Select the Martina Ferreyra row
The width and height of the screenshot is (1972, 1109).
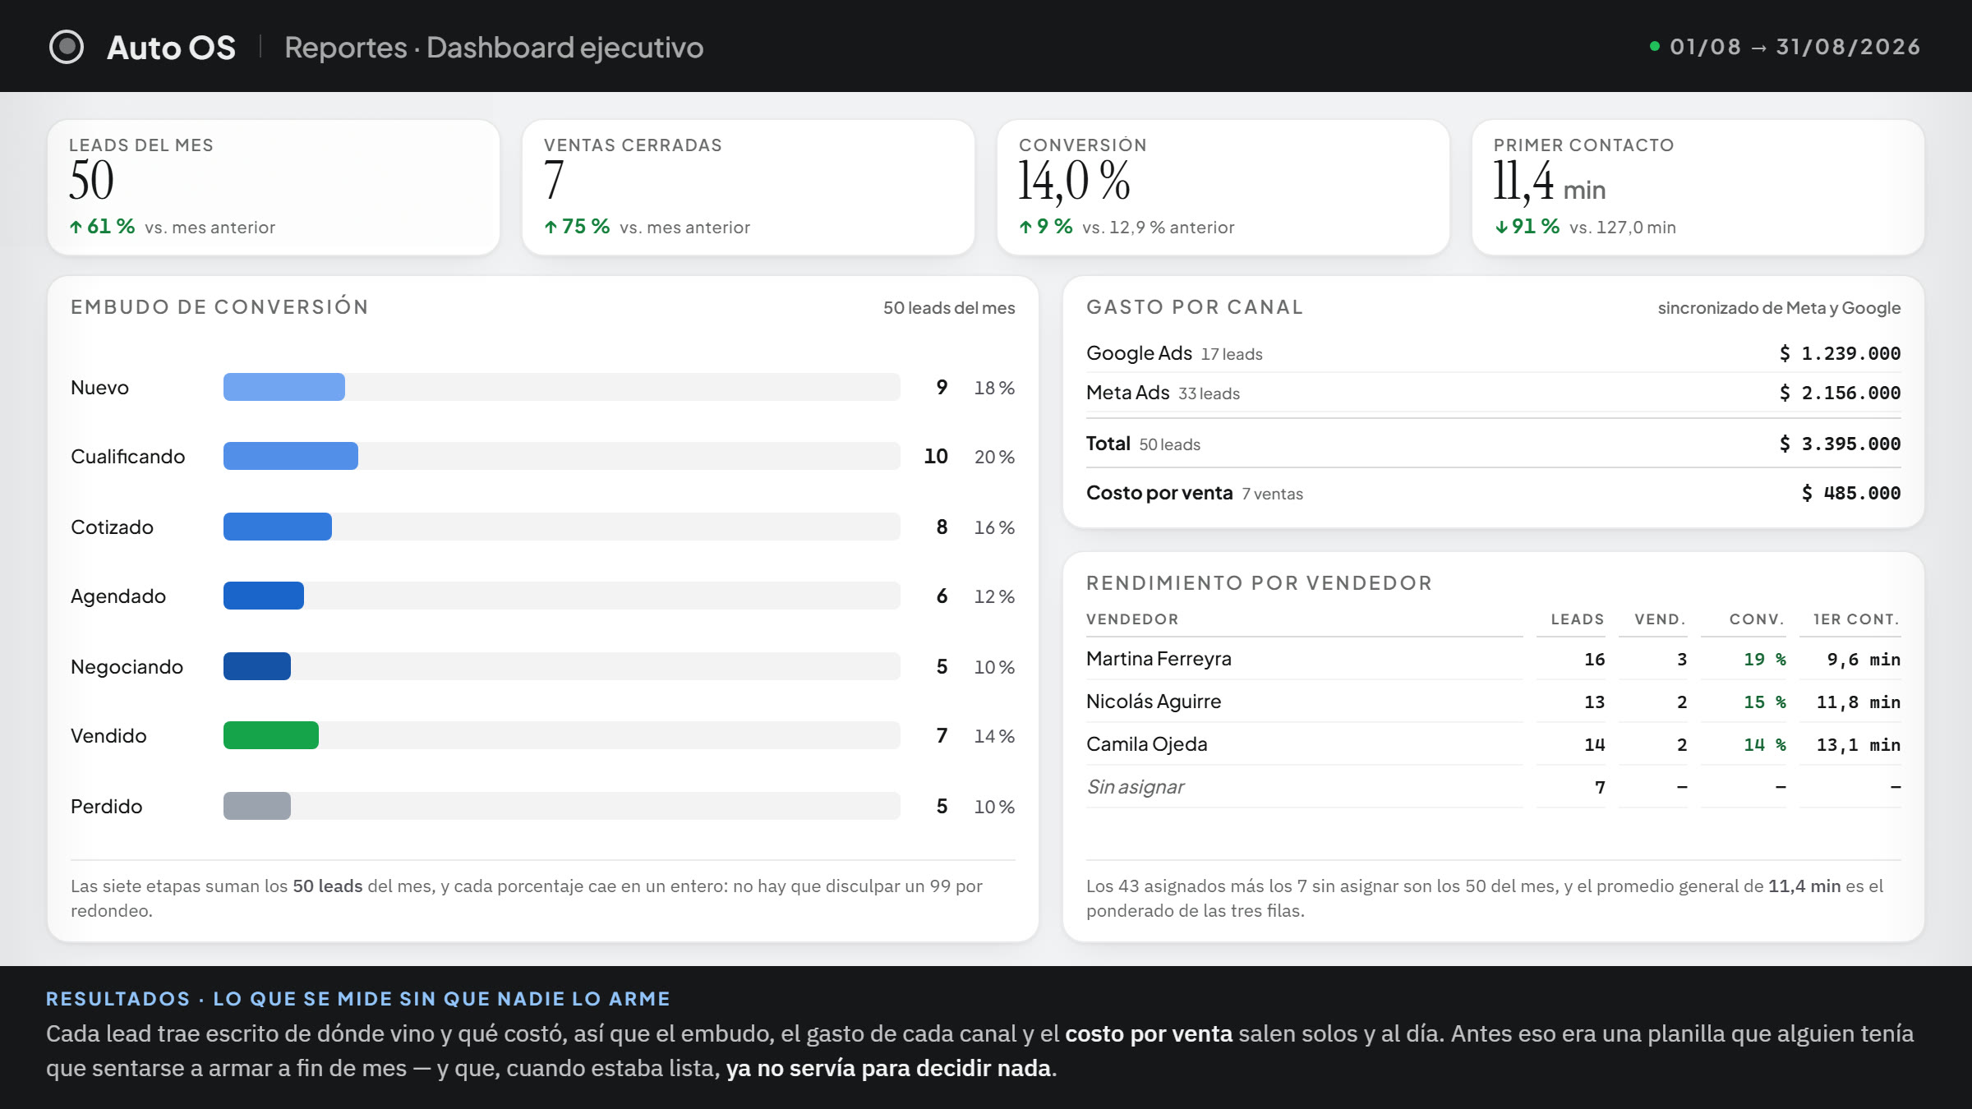click(1493, 659)
